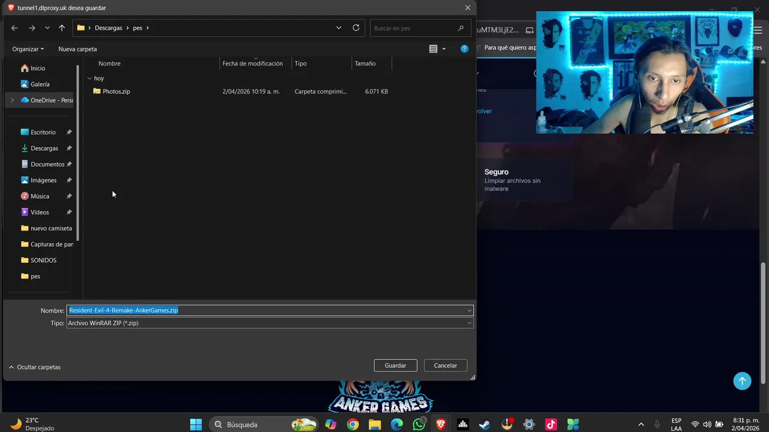Go back in the save dialog
Viewport: 769px width, 432px height.
(x=14, y=28)
